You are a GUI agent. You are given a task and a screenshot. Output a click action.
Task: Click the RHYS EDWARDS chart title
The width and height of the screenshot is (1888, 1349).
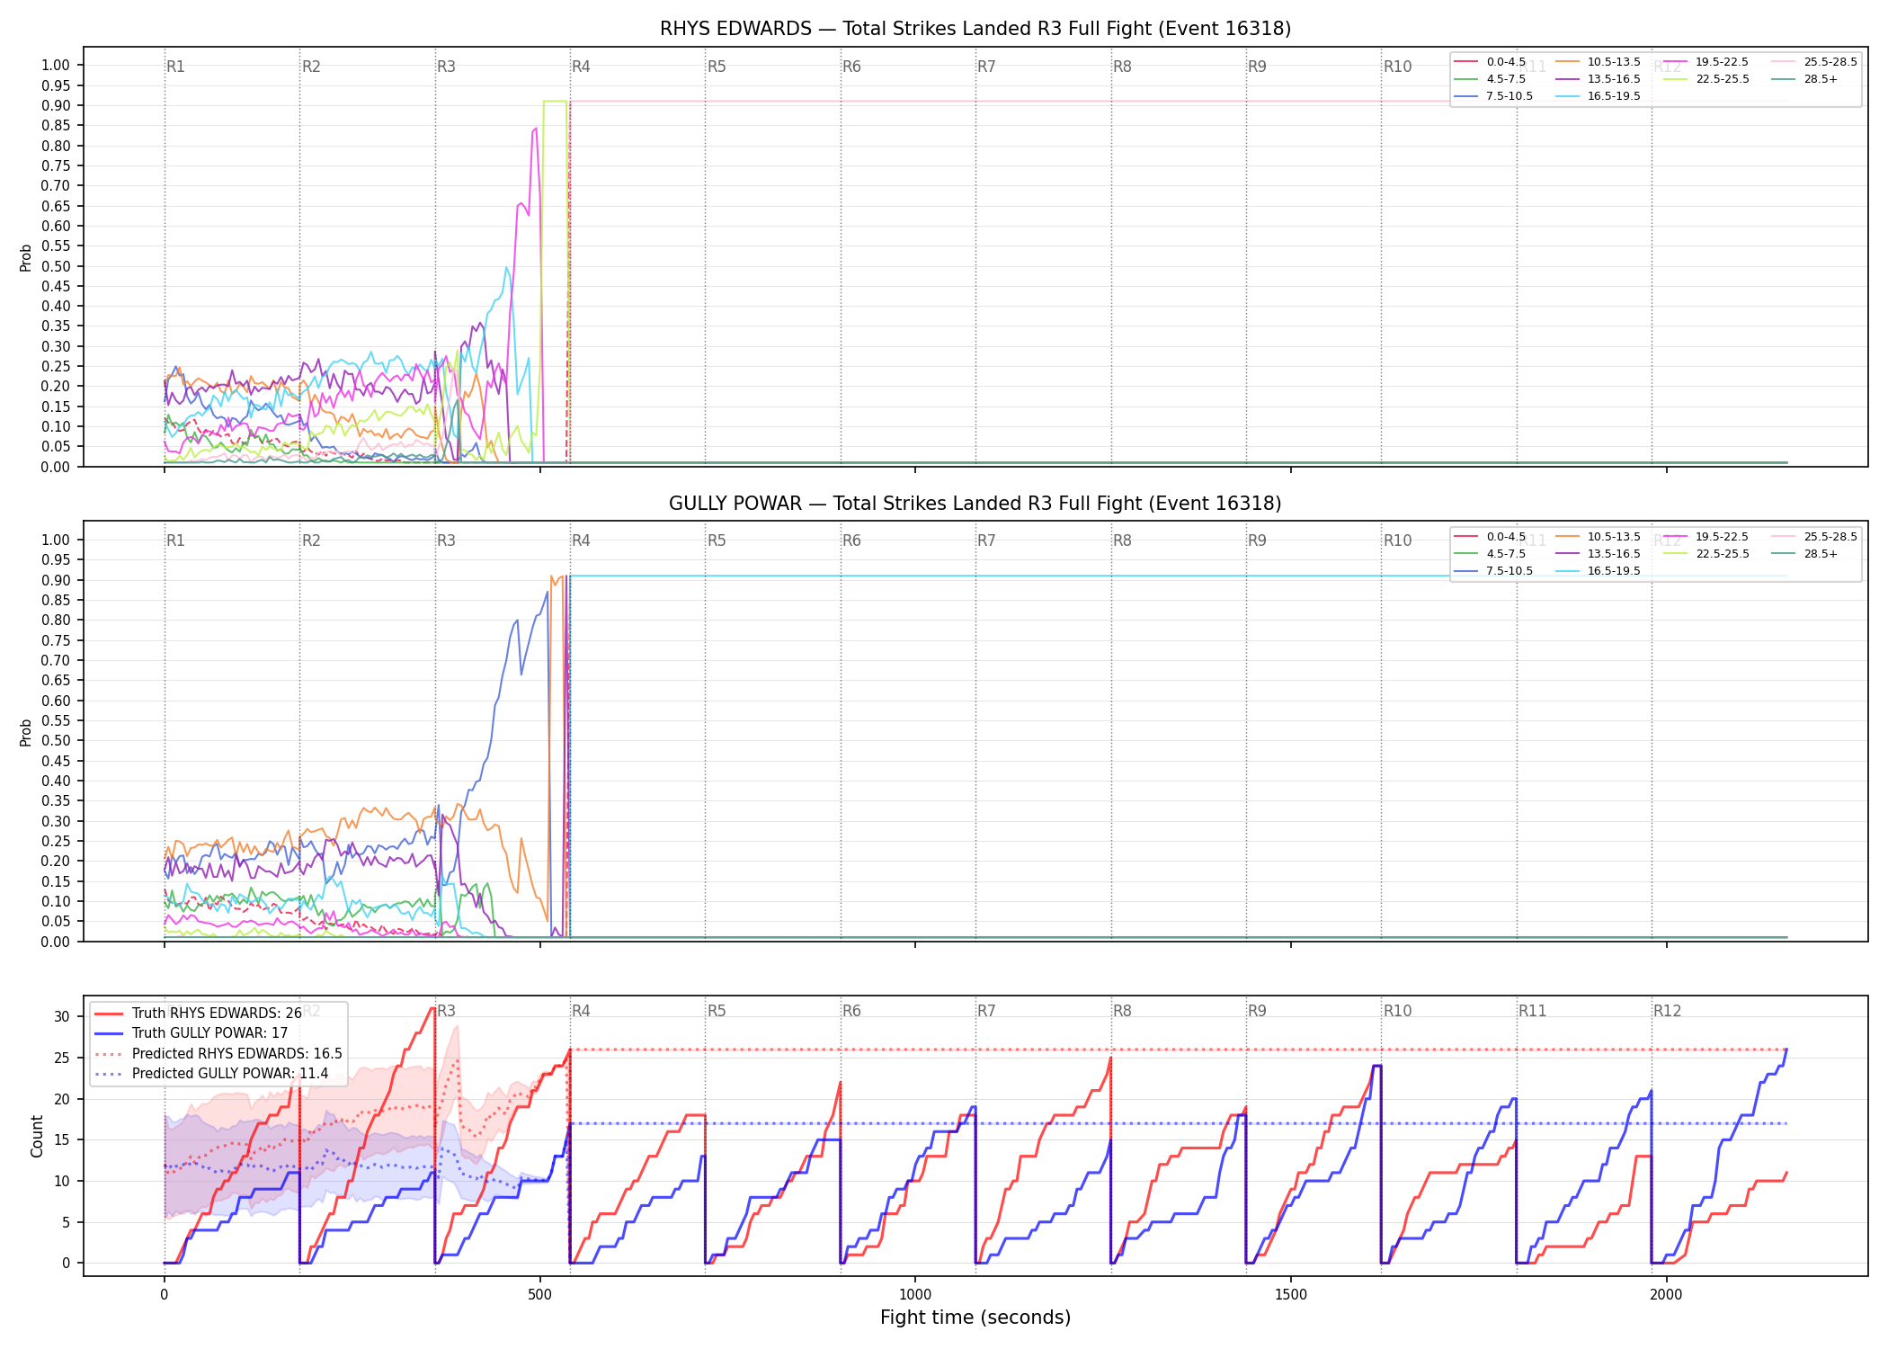(975, 29)
